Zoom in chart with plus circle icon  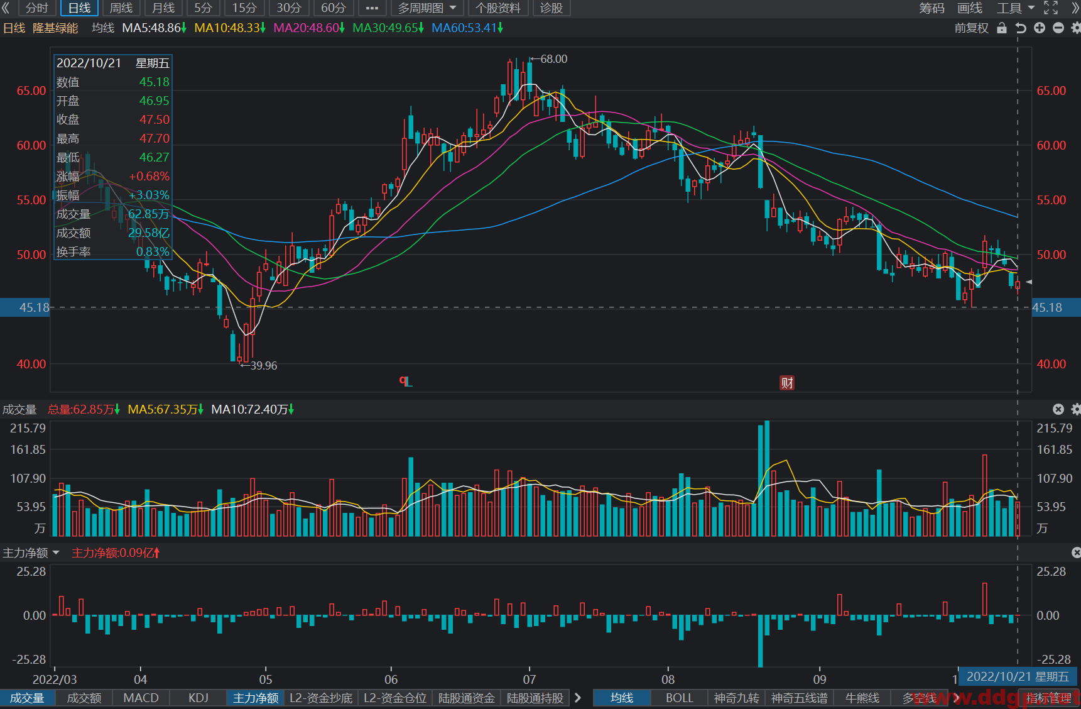pos(1040,28)
